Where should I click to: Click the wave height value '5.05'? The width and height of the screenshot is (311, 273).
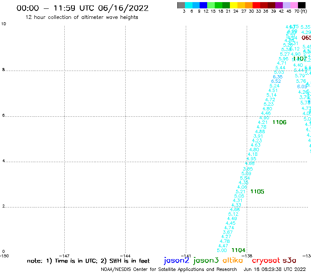239,196
